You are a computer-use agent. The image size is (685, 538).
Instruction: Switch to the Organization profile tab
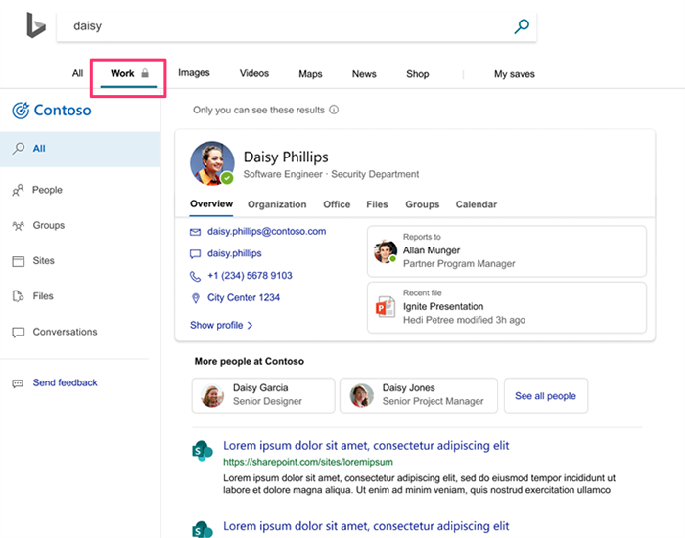point(277,204)
